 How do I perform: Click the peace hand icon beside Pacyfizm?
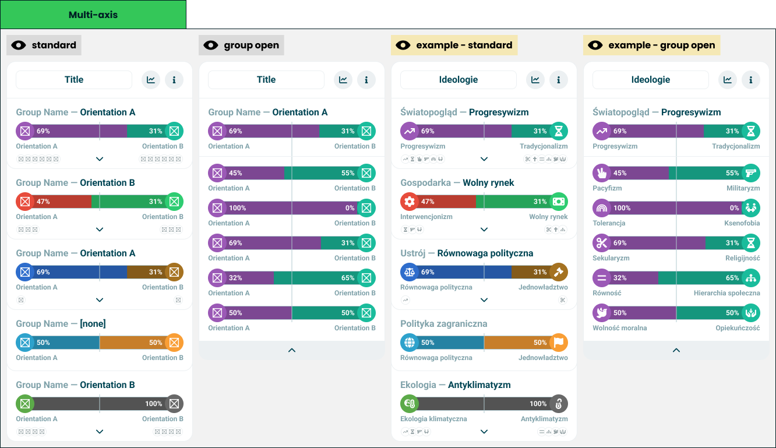[x=602, y=173]
